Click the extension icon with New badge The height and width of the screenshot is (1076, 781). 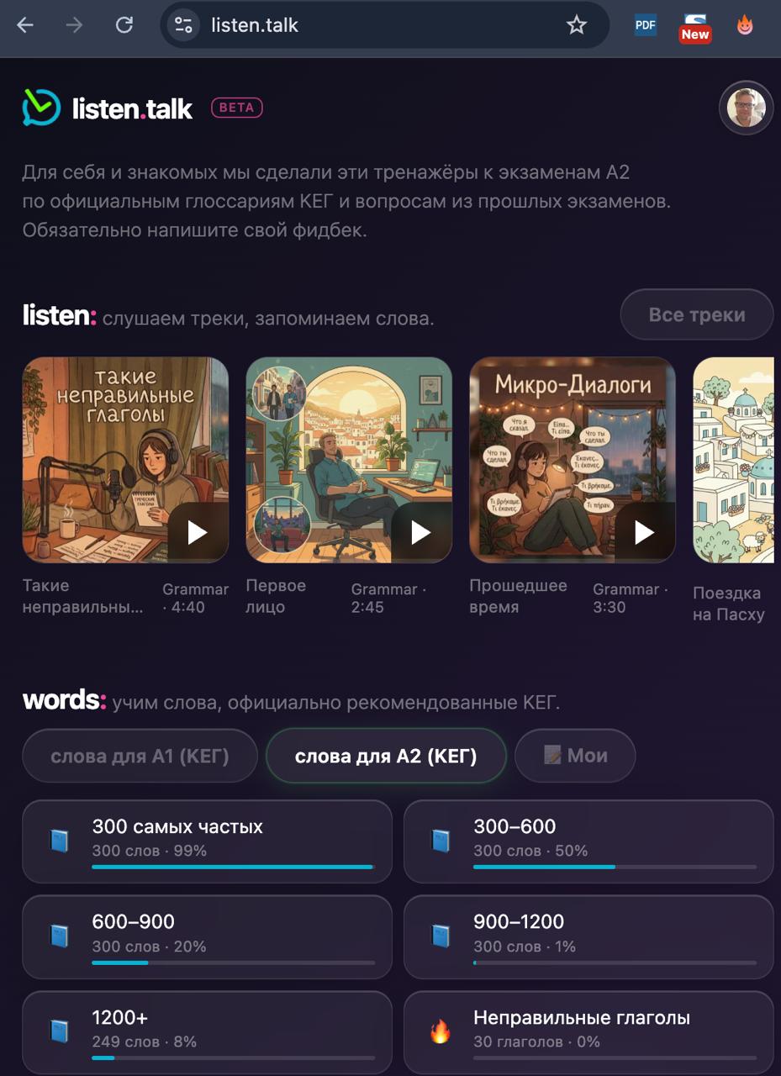pos(694,26)
